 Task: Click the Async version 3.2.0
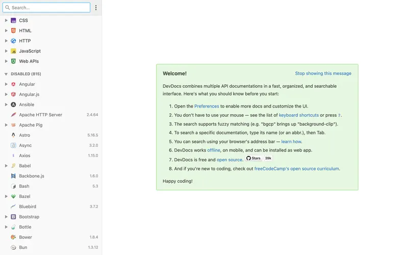click(x=94, y=145)
